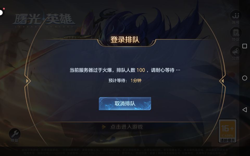Click the right arrow ornament on dialog frame
This screenshot has width=250, height=156.
[x=222, y=81]
